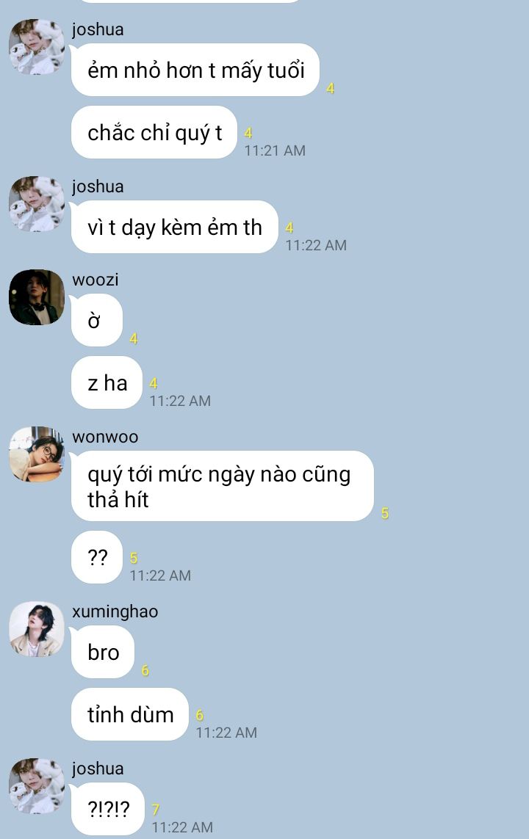Open xuminghao's avatar photo
Viewport: 529px width, 839px height.
point(37,629)
